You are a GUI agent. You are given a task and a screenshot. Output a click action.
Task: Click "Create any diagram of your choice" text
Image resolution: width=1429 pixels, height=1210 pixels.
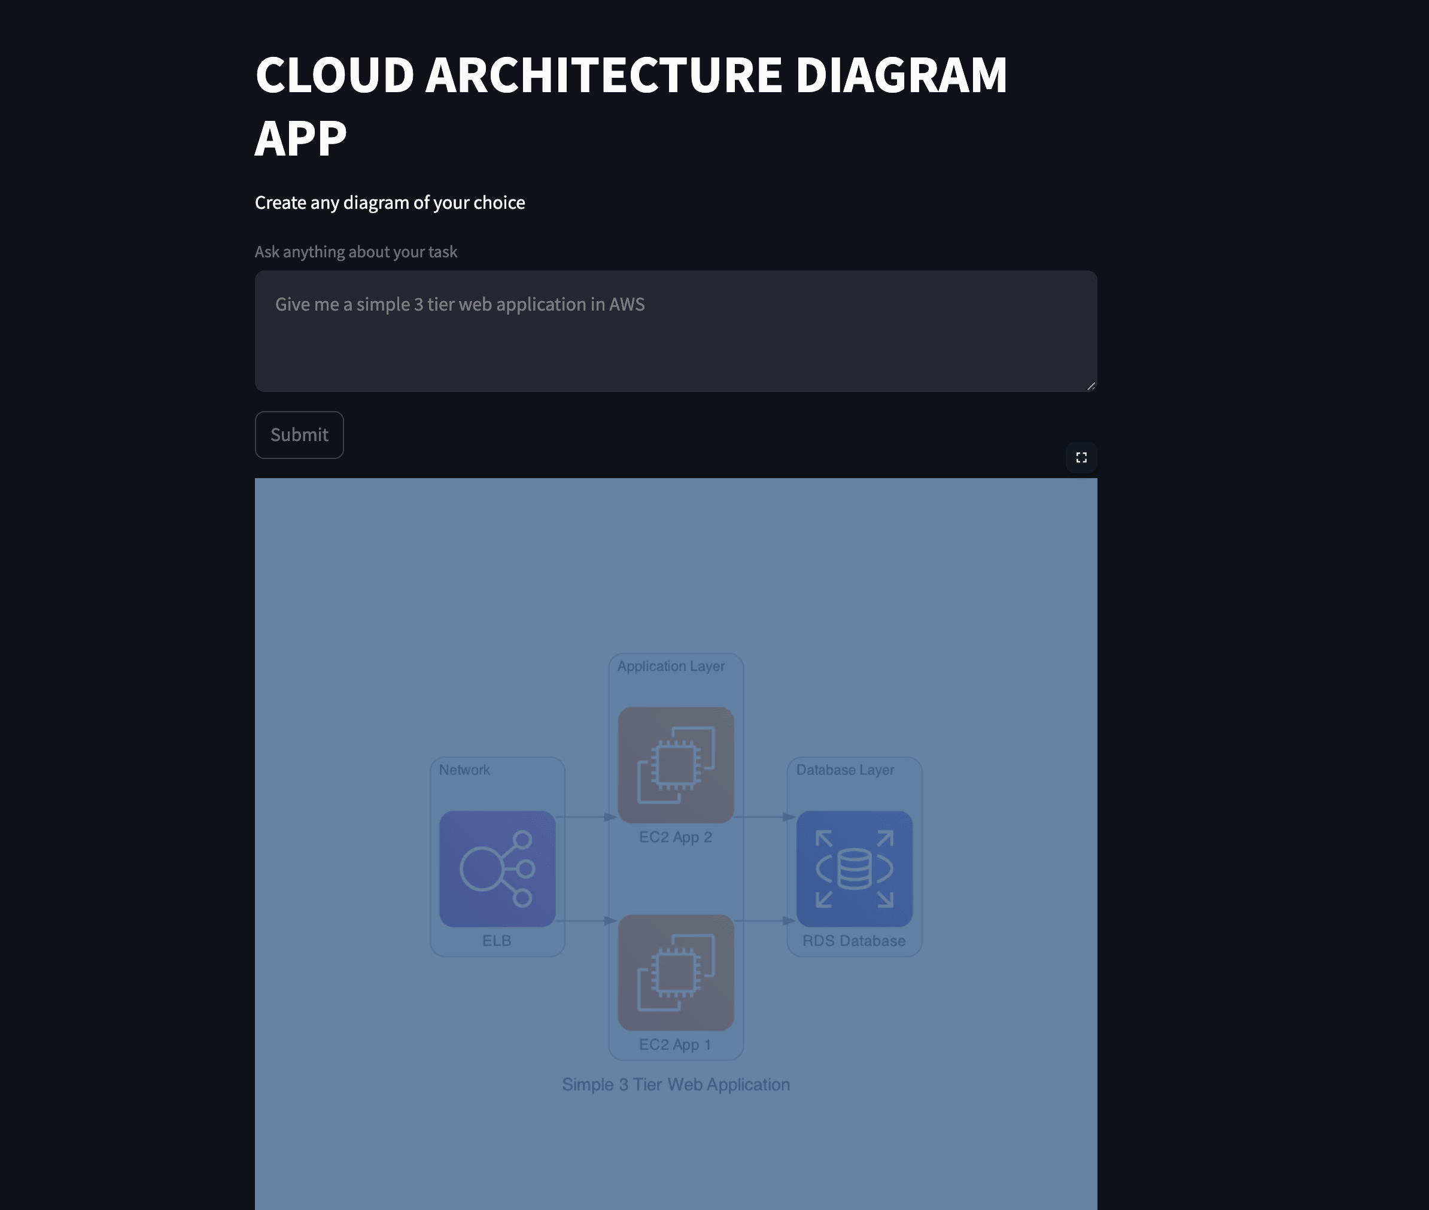tap(390, 203)
